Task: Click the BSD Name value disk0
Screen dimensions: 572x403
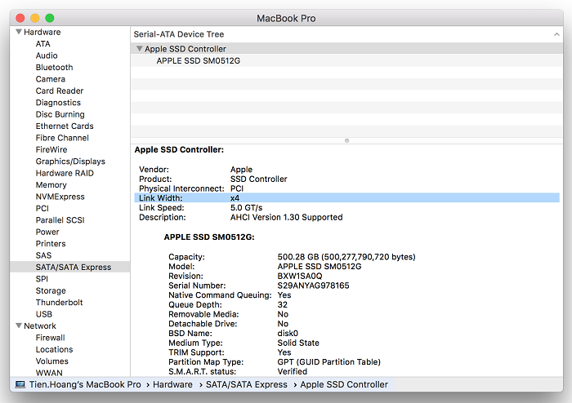Action: tap(288, 333)
